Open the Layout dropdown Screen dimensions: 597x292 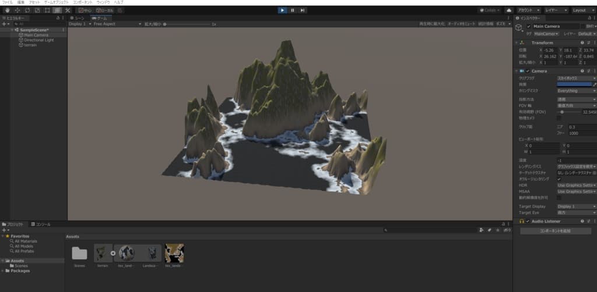click(x=582, y=10)
